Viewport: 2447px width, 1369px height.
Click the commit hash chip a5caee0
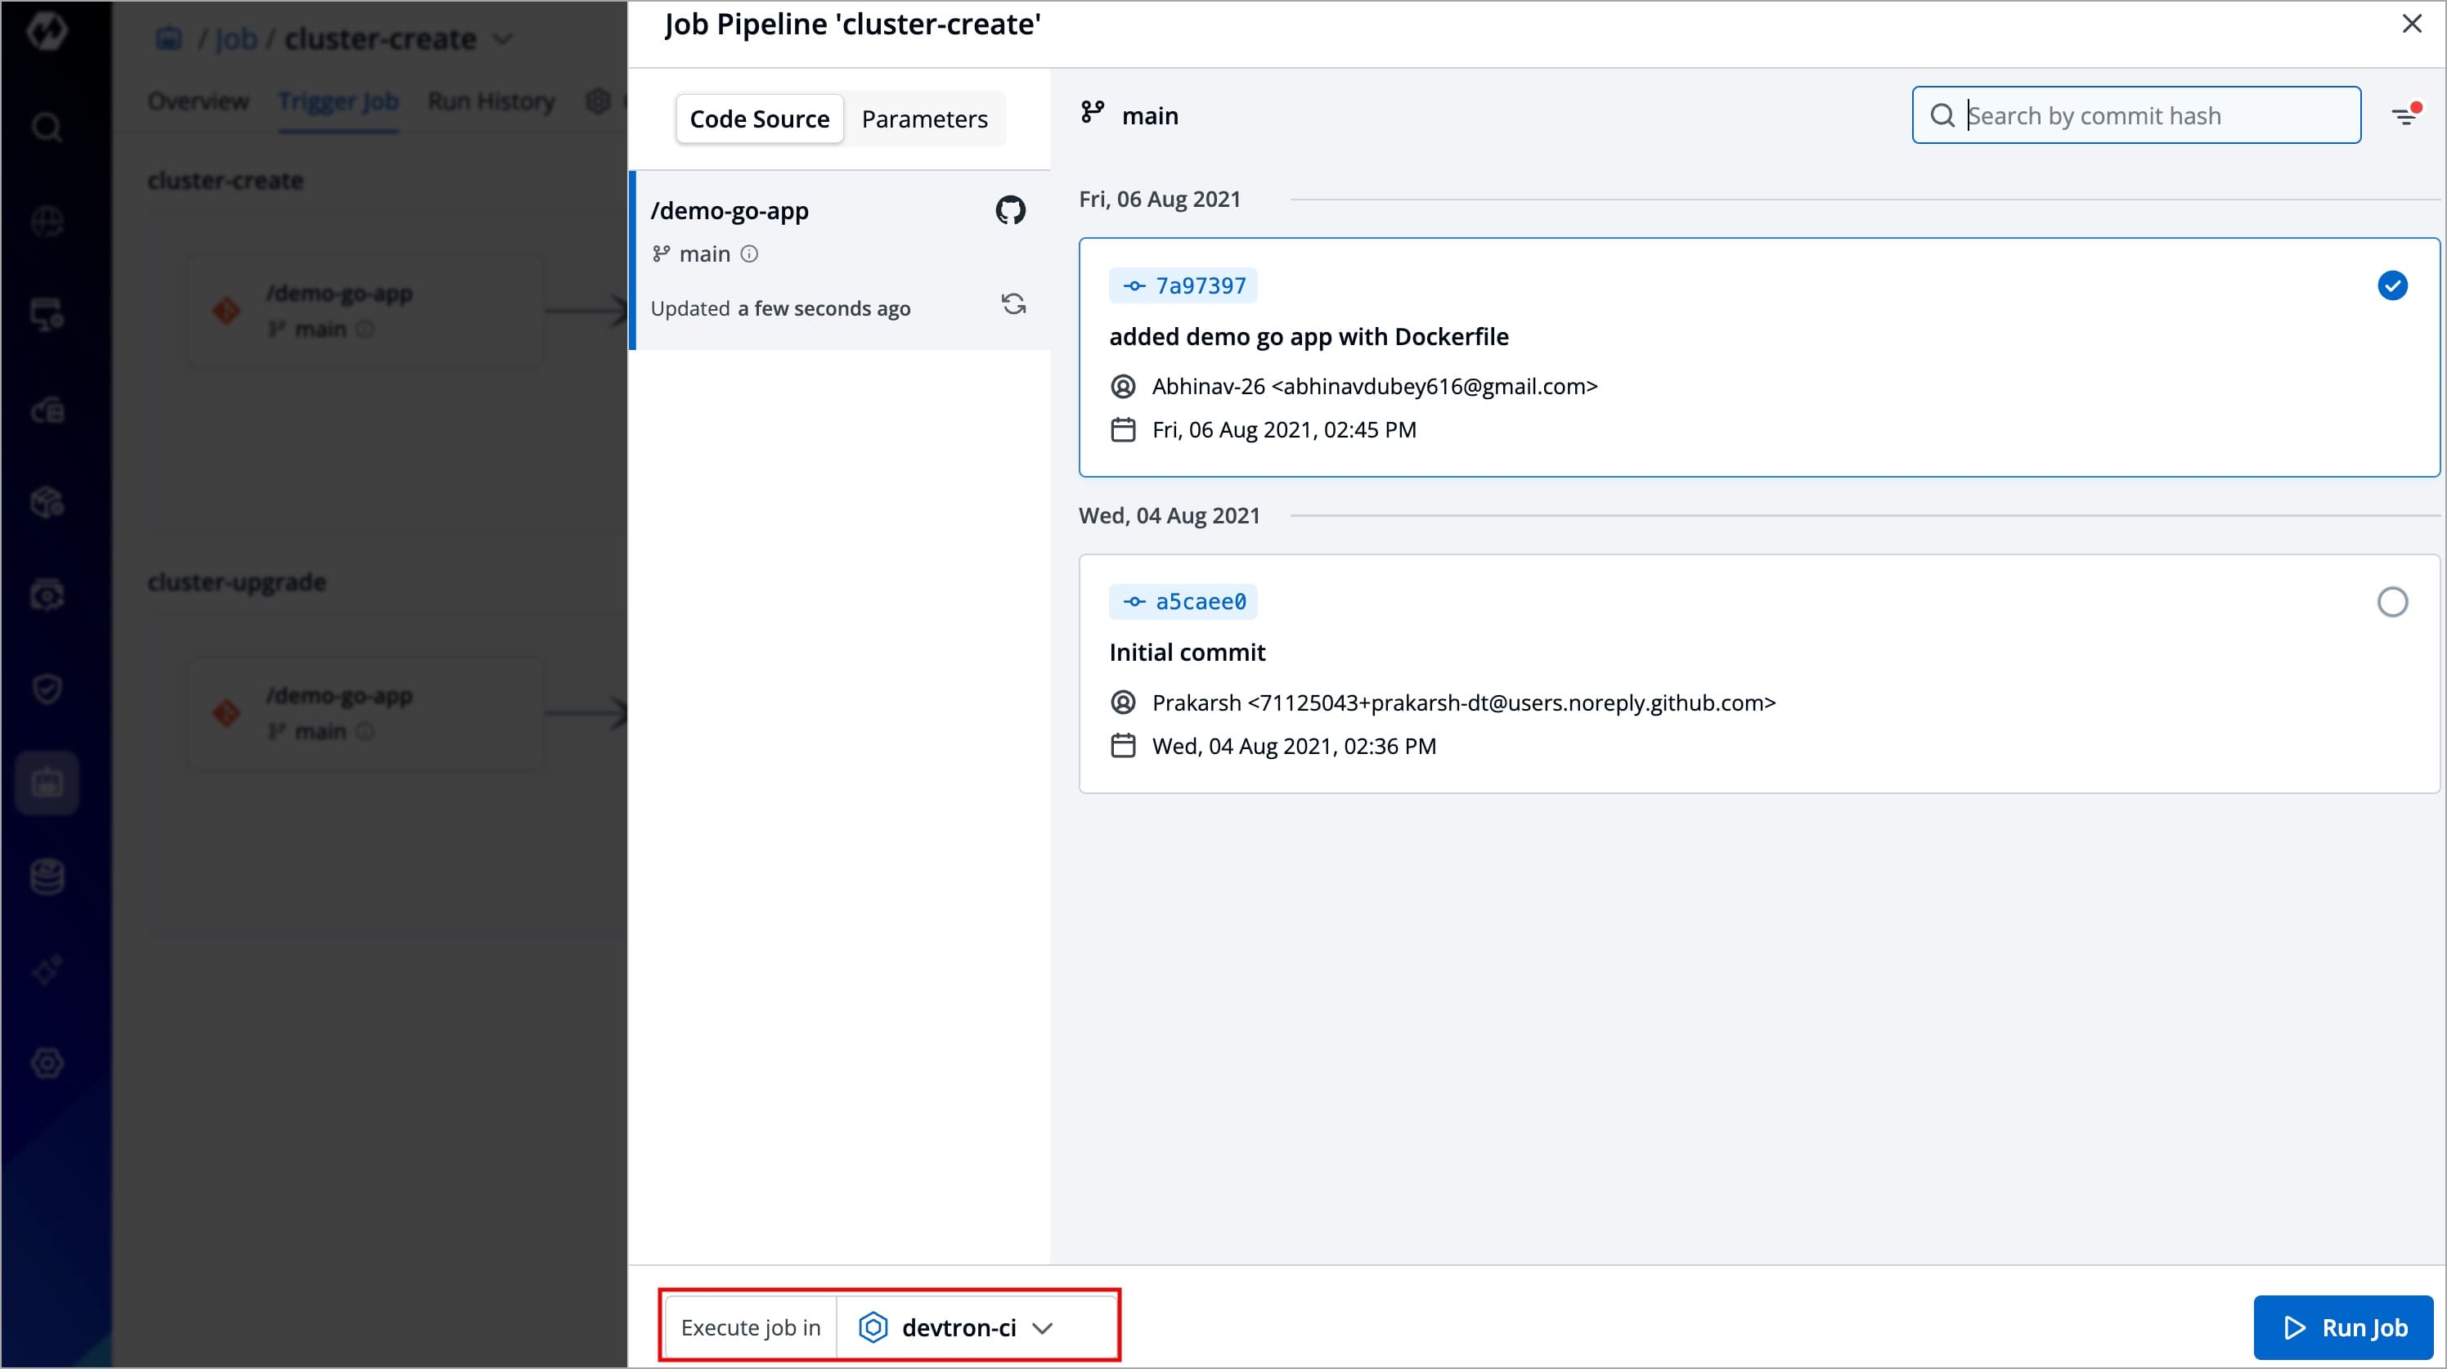(x=1183, y=601)
